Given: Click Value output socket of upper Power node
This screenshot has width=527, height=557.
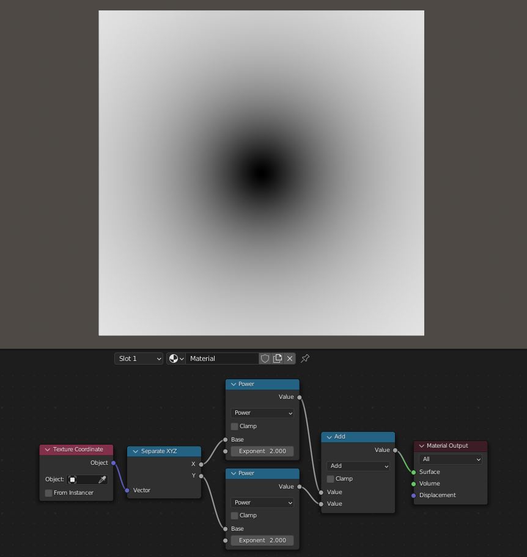Looking at the screenshot, I should point(300,397).
